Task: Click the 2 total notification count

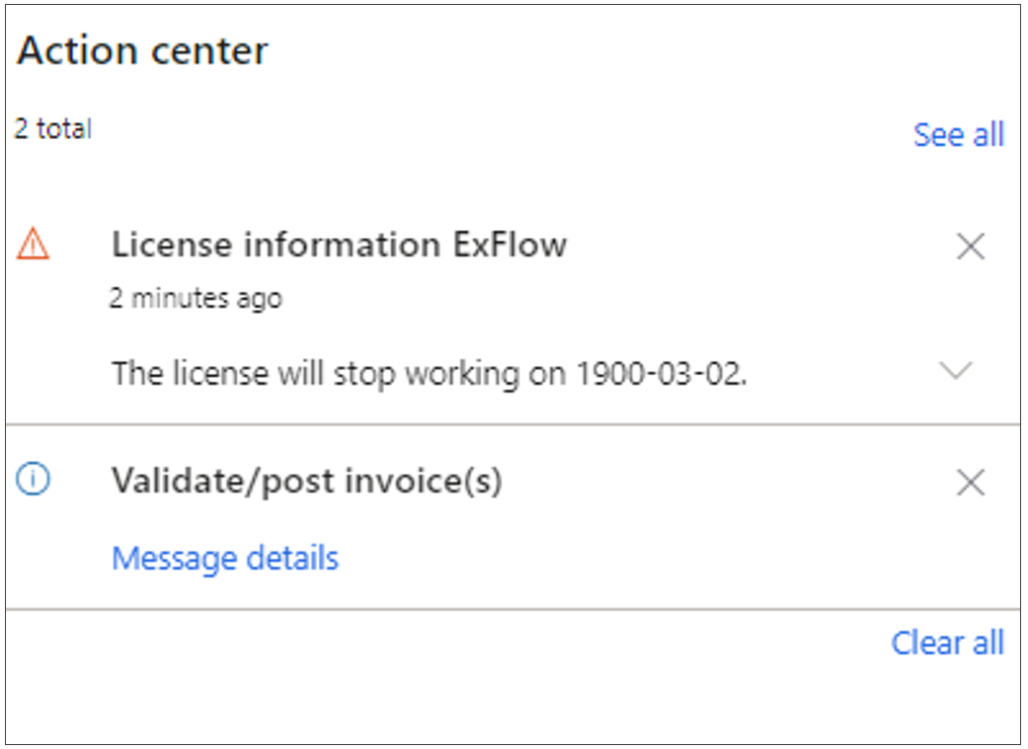Action: tap(53, 129)
